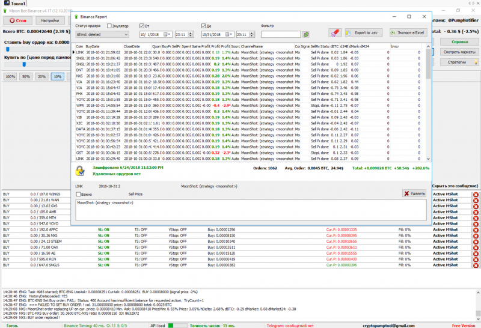Image resolution: width=481 pixels, height=328 pixels.
Task: Click the report table vertical scrollbar
Action: (x=428, y=64)
